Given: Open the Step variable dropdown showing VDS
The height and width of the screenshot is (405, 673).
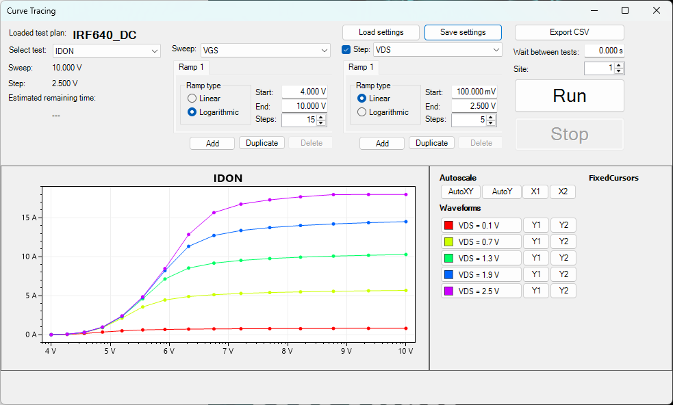Looking at the screenshot, I should coord(437,50).
